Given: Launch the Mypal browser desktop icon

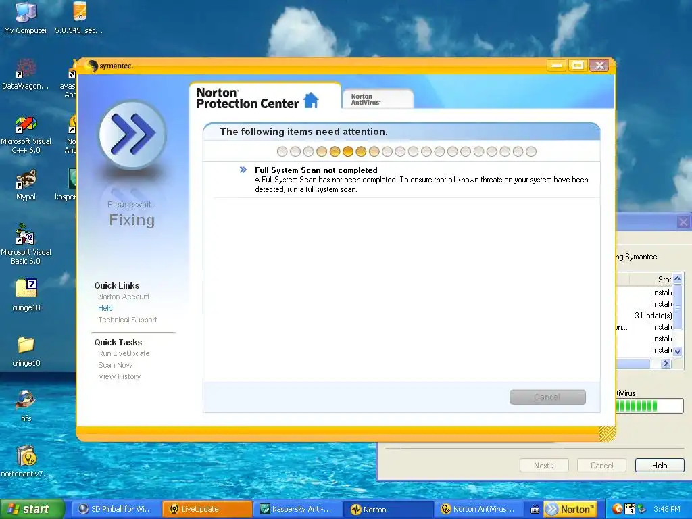Looking at the screenshot, I should (x=26, y=185).
